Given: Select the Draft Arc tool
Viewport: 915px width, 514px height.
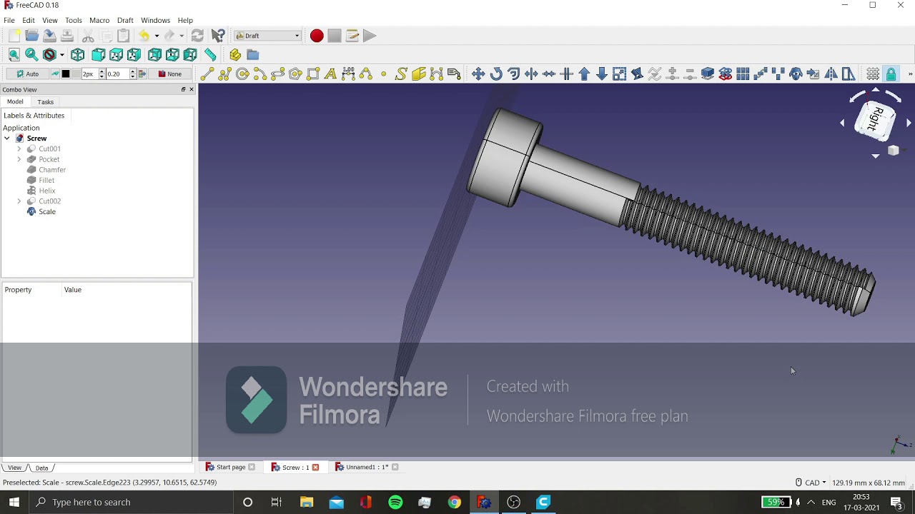Looking at the screenshot, I should point(260,74).
